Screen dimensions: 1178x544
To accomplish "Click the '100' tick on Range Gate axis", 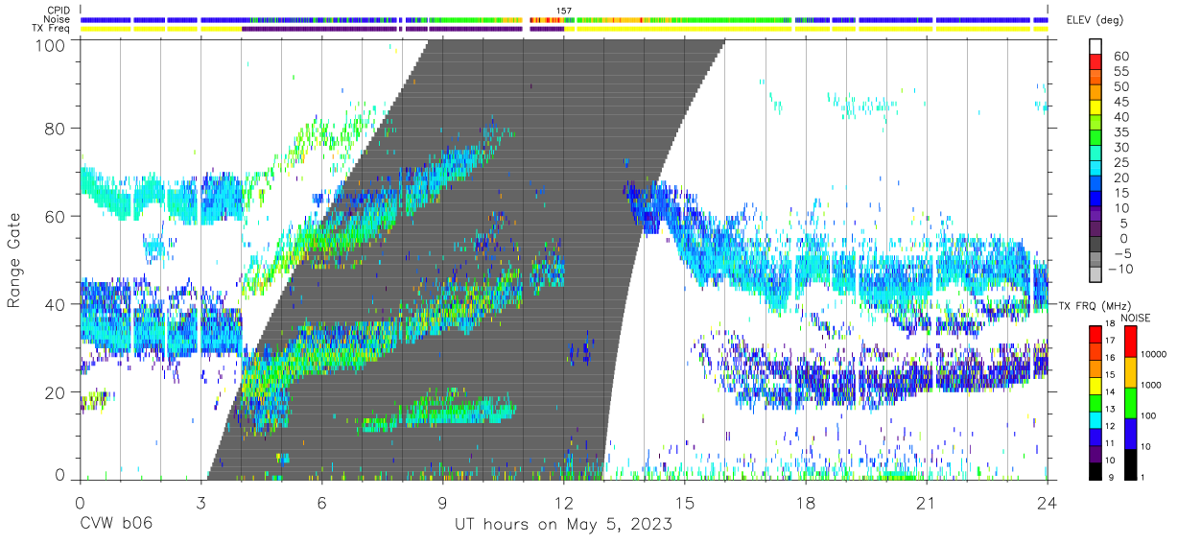I will 49,45.
